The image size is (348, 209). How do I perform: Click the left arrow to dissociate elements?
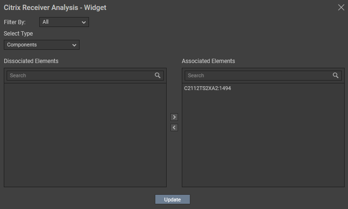pyautogui.click(x=174, y=127)
